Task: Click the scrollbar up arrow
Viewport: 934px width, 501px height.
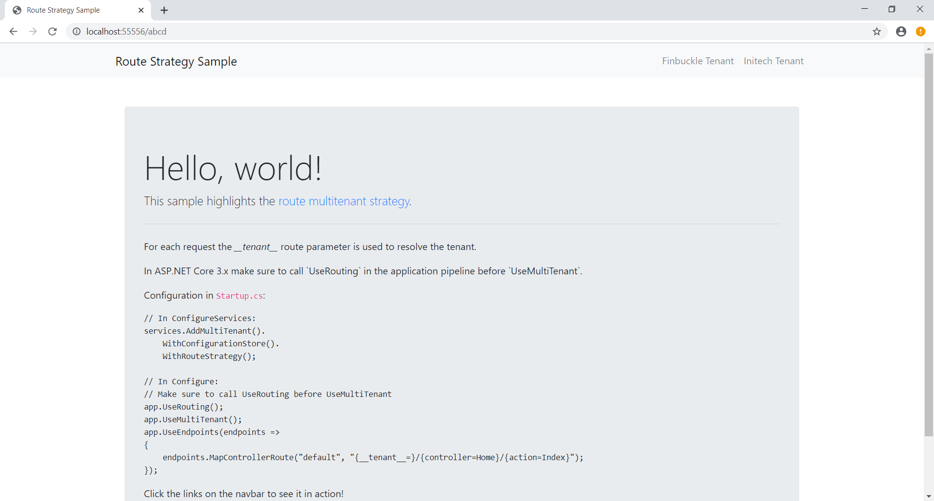Action: (x=929, y=49)
